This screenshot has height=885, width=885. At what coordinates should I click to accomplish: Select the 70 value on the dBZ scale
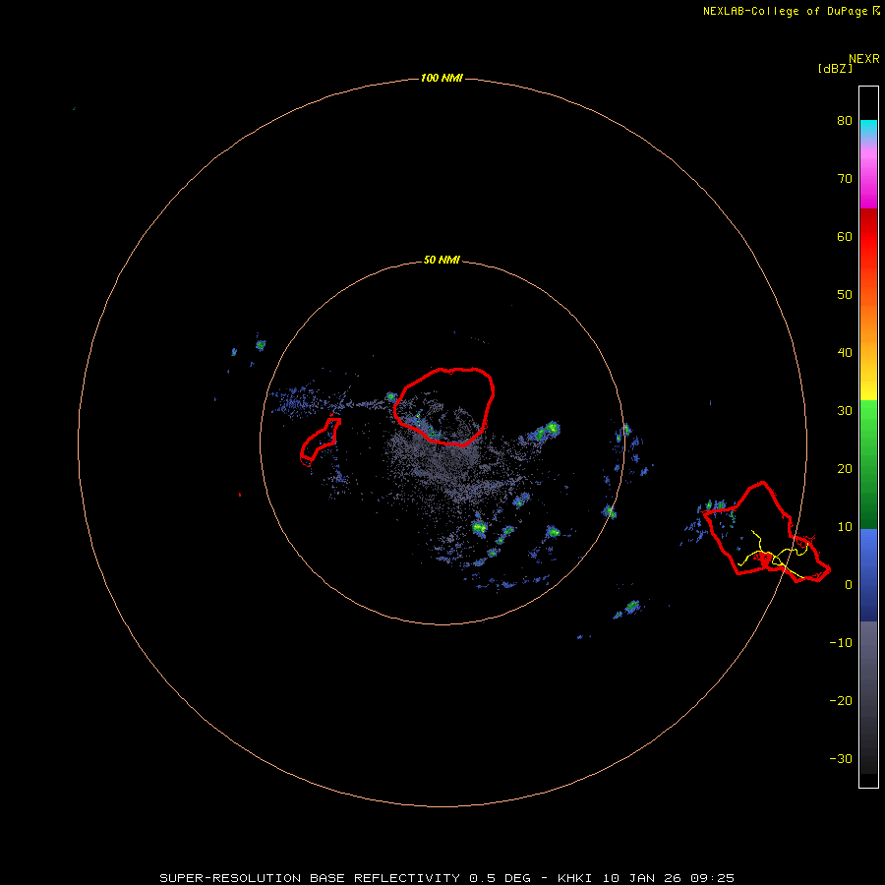point(845,179)
